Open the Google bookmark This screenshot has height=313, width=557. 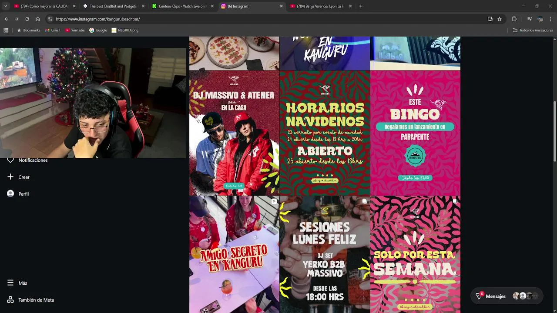pos(98,30)
